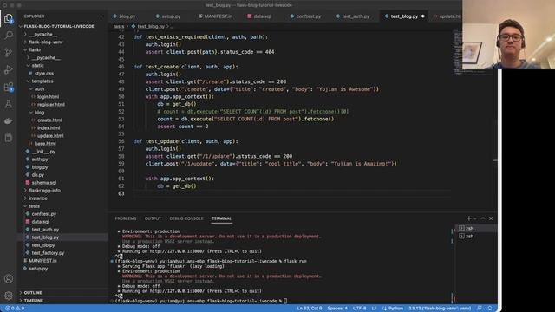Open the Extensions view icon

click(9, 87)
